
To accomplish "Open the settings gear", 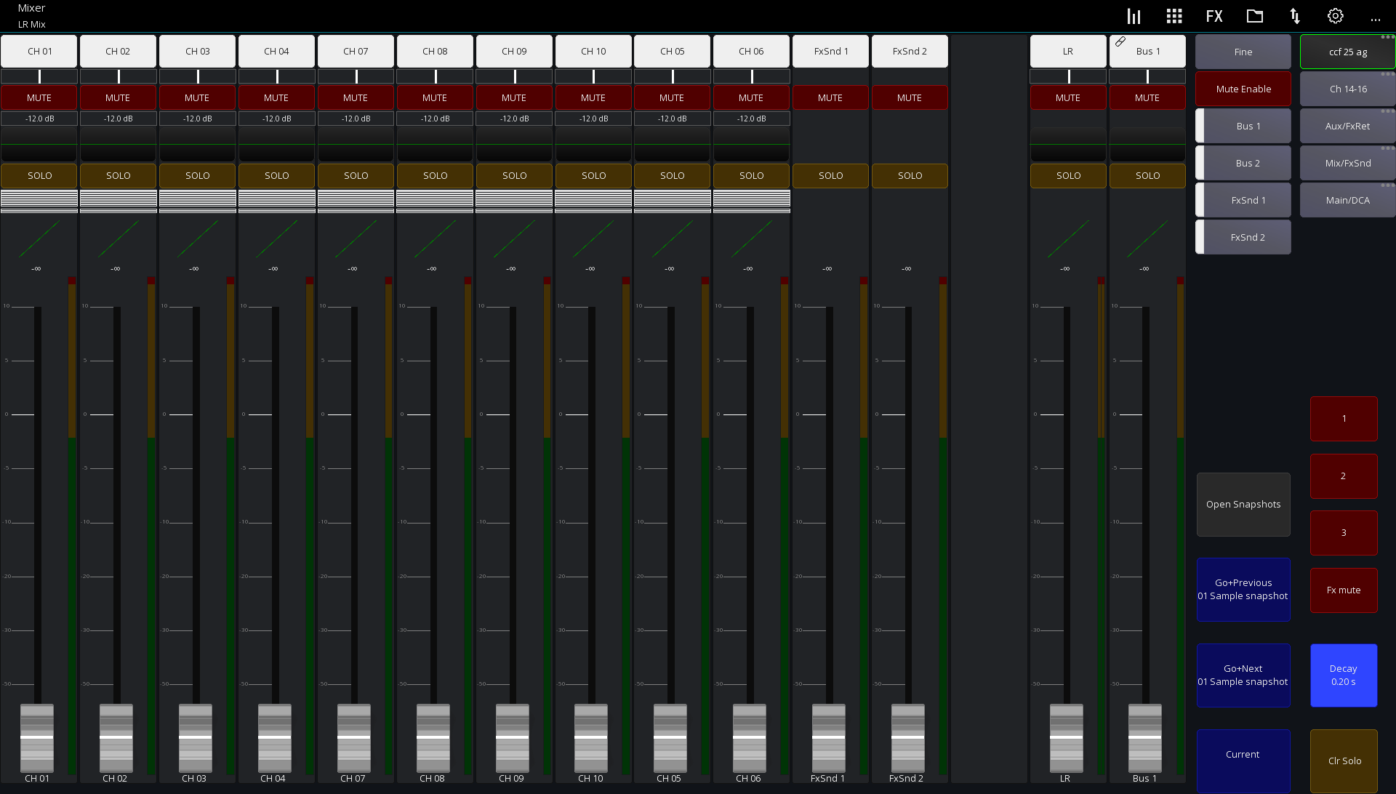I will click(1335, 15).
